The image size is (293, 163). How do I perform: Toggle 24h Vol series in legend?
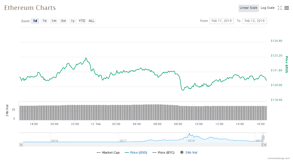[x=188, y=153]
